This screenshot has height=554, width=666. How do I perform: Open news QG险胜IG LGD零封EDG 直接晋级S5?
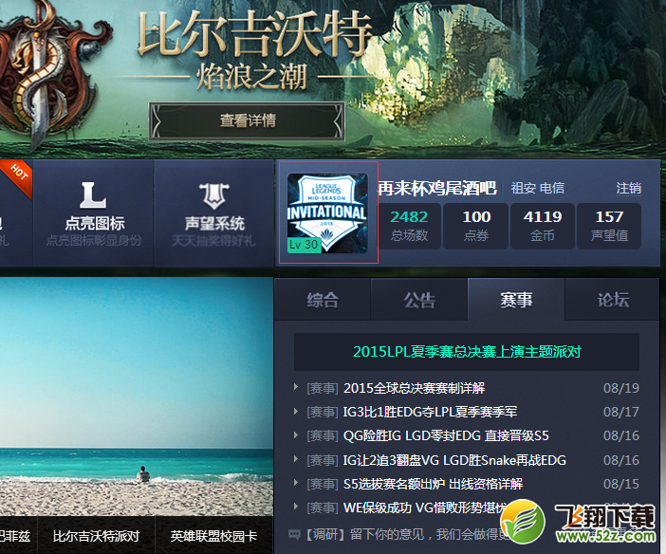click(x=446, y=435)
